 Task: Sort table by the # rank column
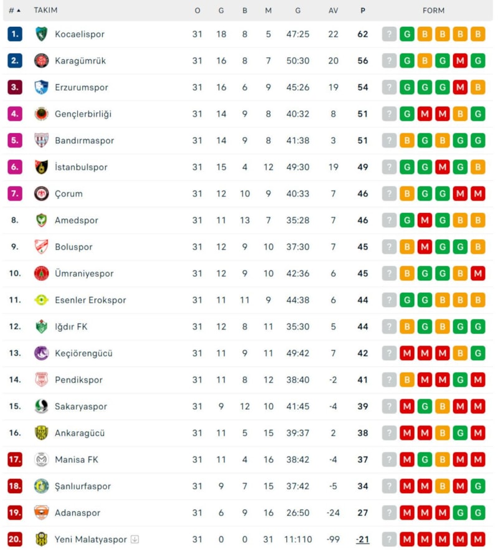pos(14,11)
